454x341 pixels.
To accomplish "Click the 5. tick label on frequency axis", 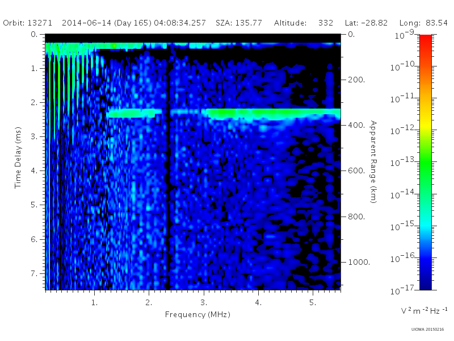I will (x=313, y=302).
